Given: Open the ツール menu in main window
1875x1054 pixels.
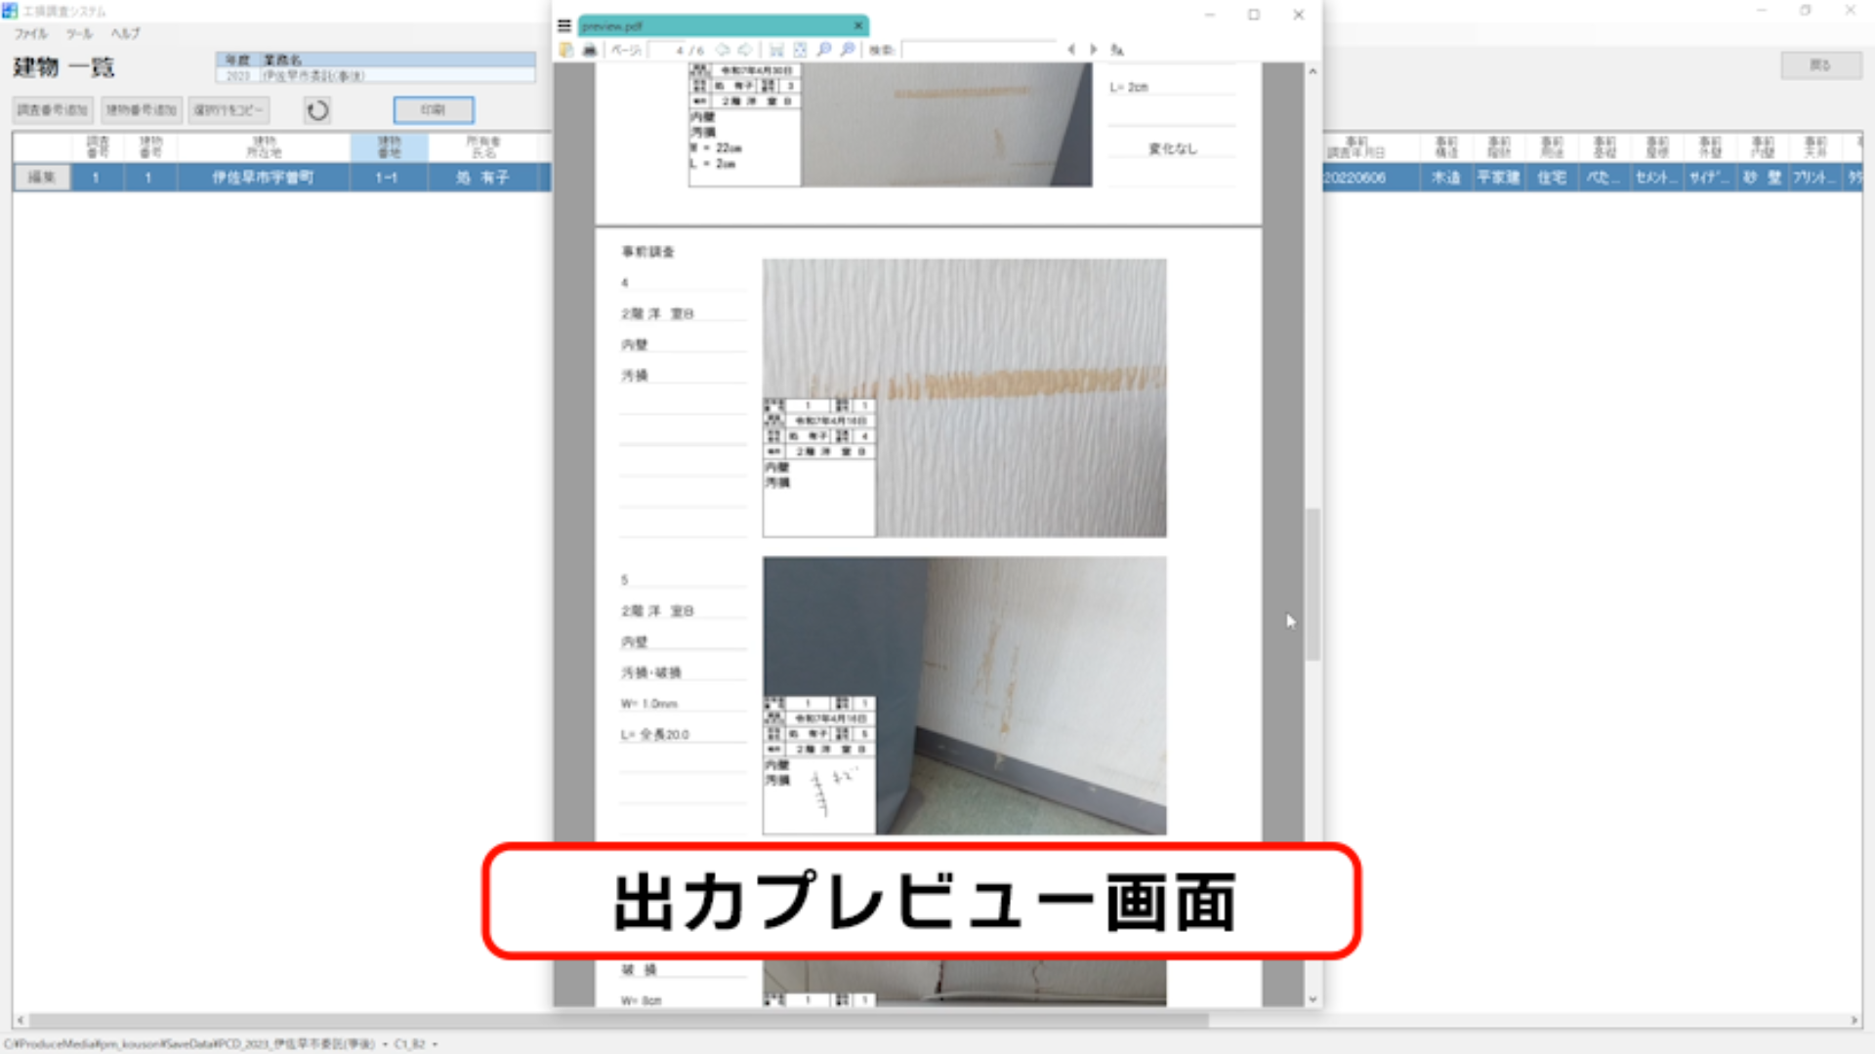Looking at the screenshot, I should 79,33.
